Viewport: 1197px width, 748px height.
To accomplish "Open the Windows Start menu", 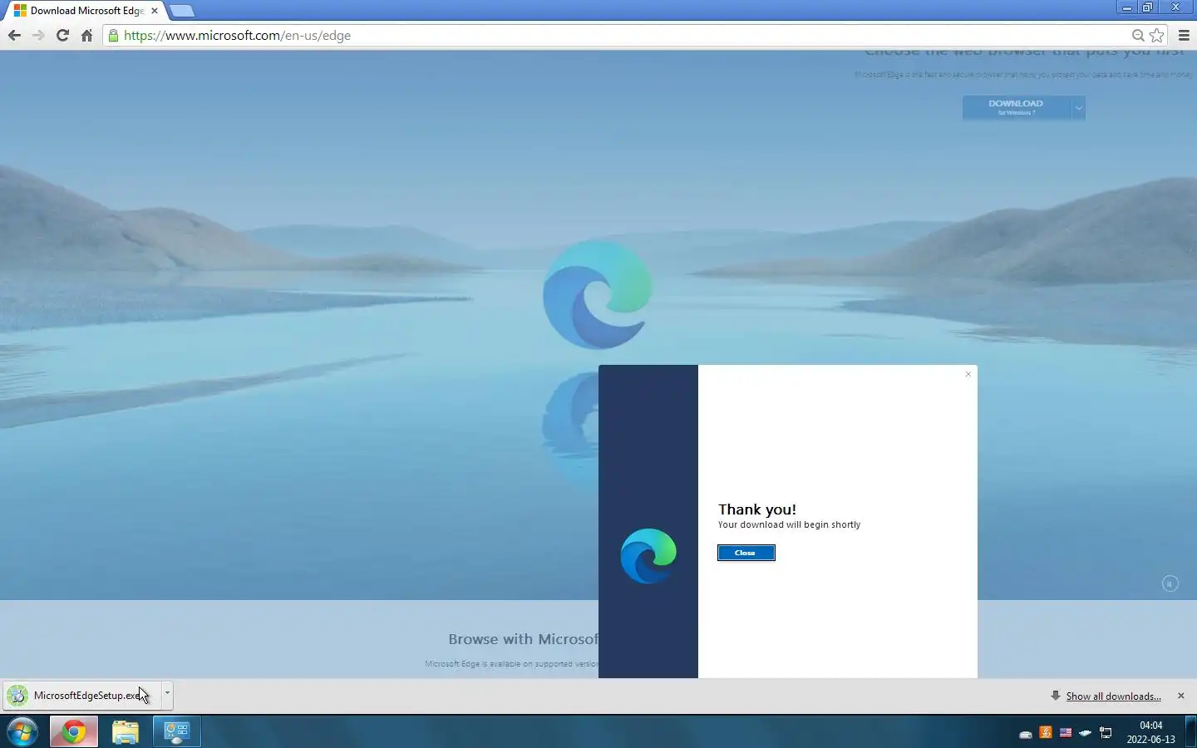I will tap(22, 732).
